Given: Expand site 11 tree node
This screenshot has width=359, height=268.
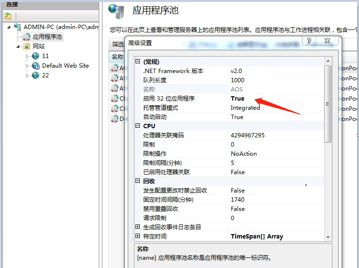Looking at the screenshot, I should click(27, 56).
